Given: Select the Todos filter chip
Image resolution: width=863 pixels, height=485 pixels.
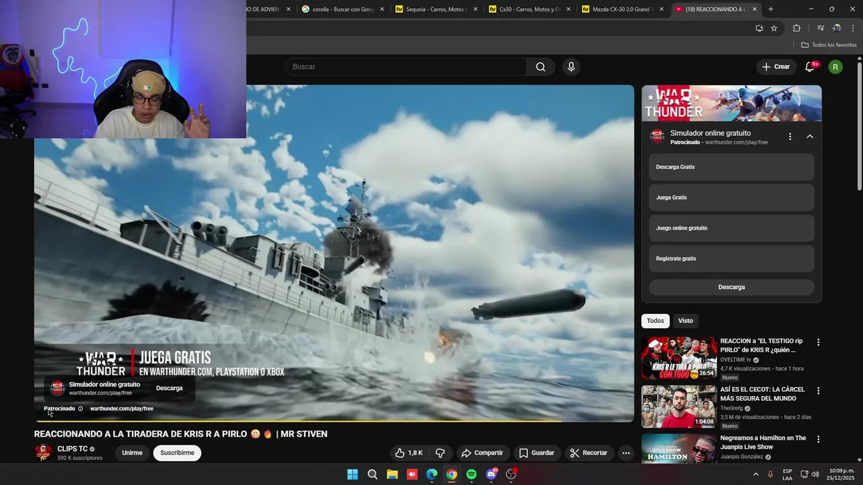Looking at the screenshot, I should pyautogui.click(x=655, y=321).
